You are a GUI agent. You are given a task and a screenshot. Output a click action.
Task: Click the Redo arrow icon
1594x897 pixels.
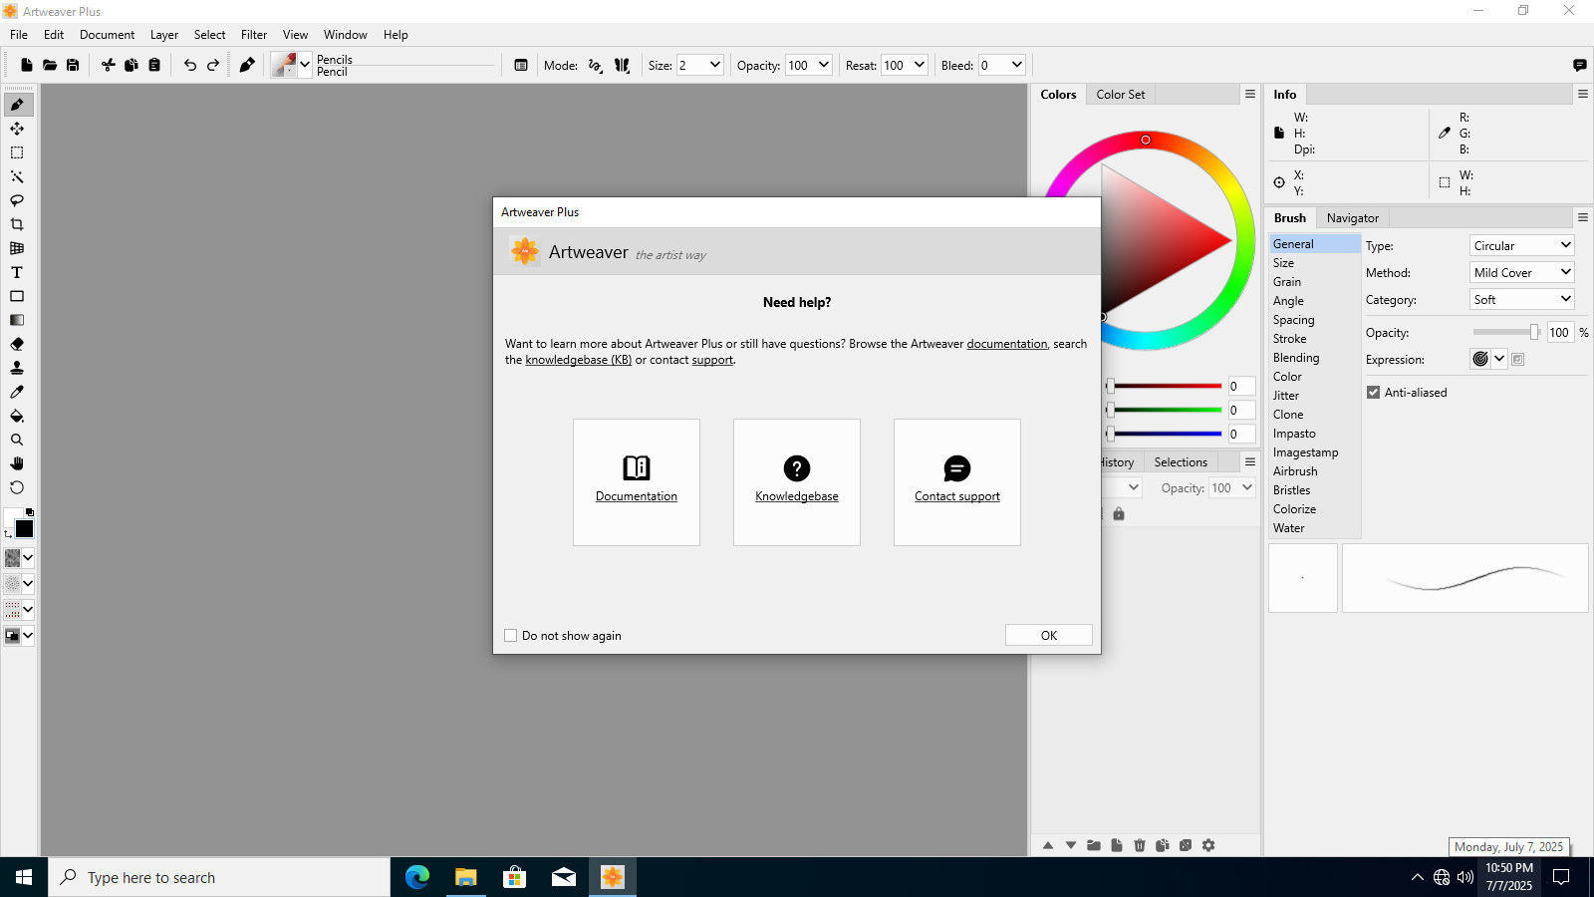tap(213, 65)
